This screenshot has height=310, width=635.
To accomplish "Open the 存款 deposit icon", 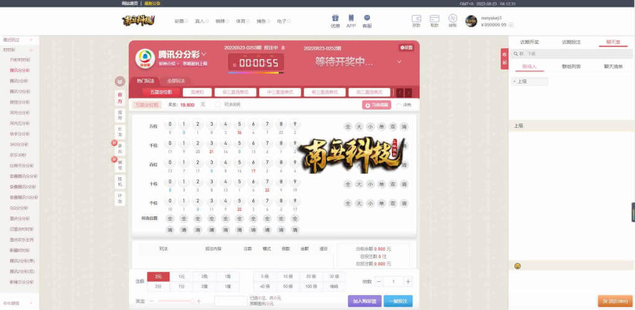I will pyautogui.click(x=416, y=19).
